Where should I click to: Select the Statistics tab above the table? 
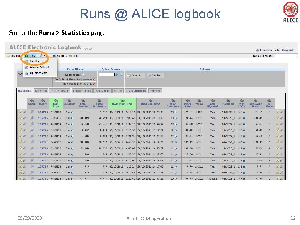click(x=25, y=91)
